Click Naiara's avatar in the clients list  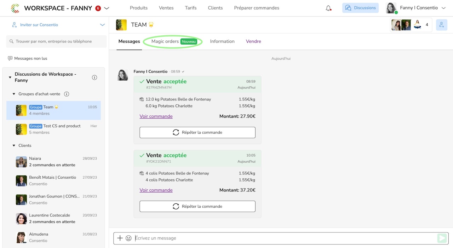click(21, 162)
